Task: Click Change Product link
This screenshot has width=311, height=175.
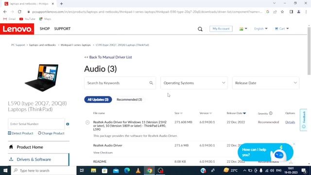Action: [51, 133]
